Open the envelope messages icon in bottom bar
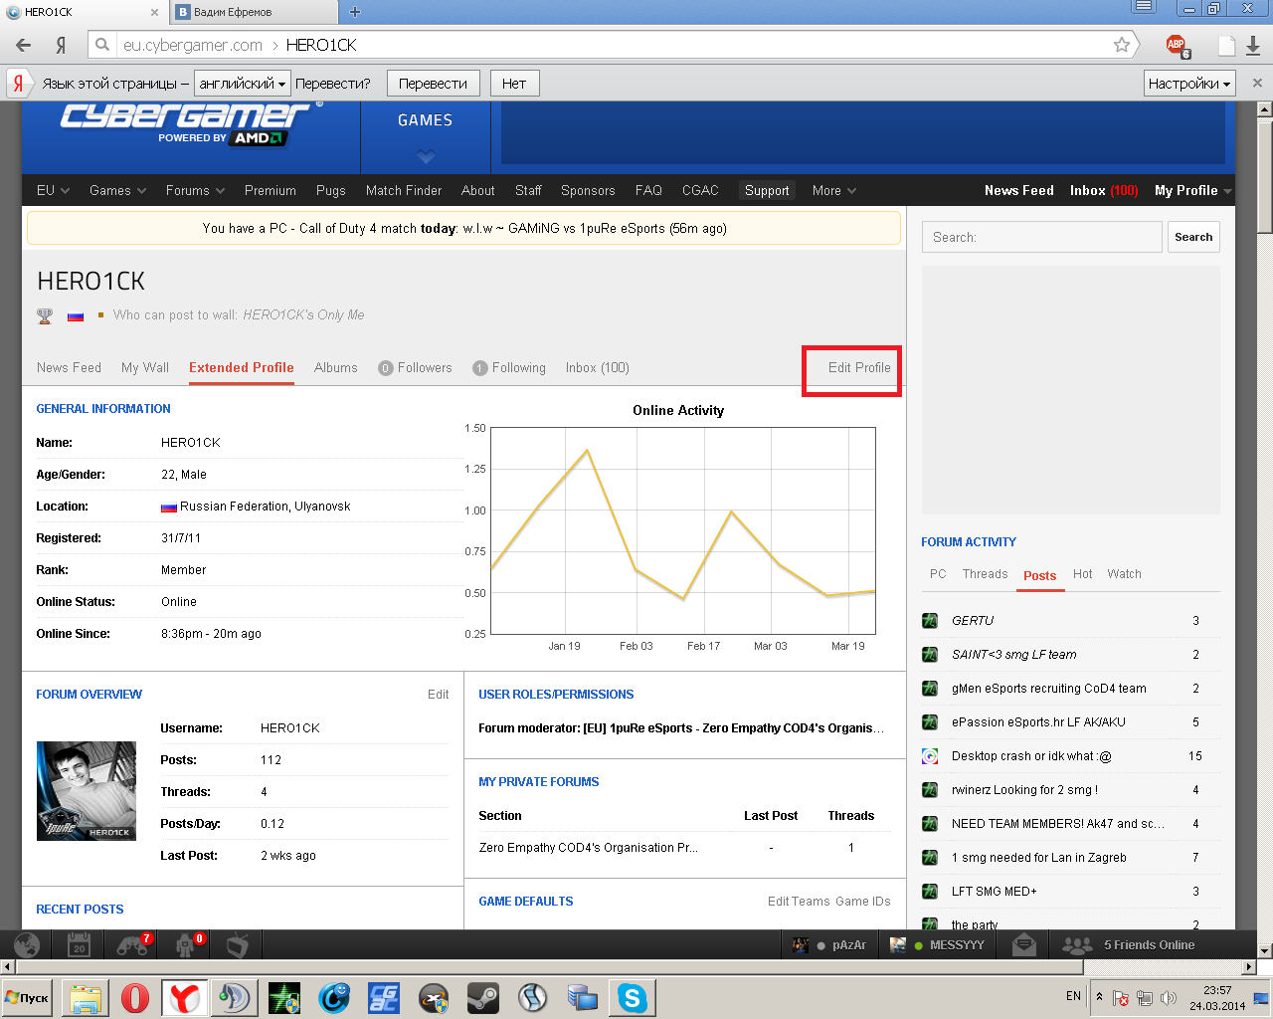Screen dimensions: 1273x1019 pyautogui.click(x=1024, y=945)
